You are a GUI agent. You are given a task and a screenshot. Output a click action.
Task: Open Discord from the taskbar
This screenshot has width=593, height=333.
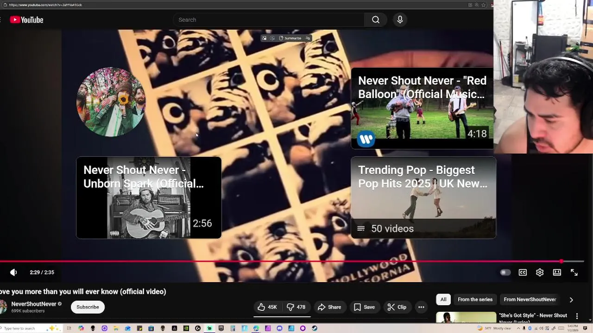point(279,328)
